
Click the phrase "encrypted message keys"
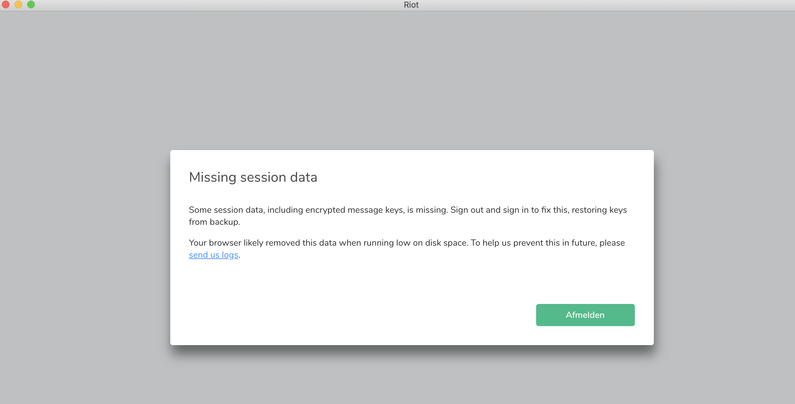pyautogui.click(x=354, y=210)
